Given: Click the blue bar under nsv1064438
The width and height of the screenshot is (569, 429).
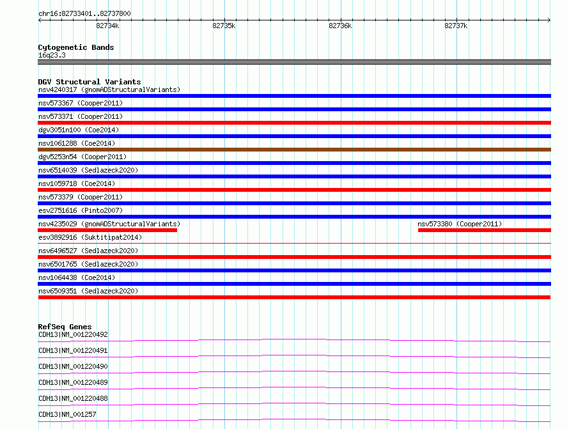Looking at the screenshot, I should click(294, 284).
